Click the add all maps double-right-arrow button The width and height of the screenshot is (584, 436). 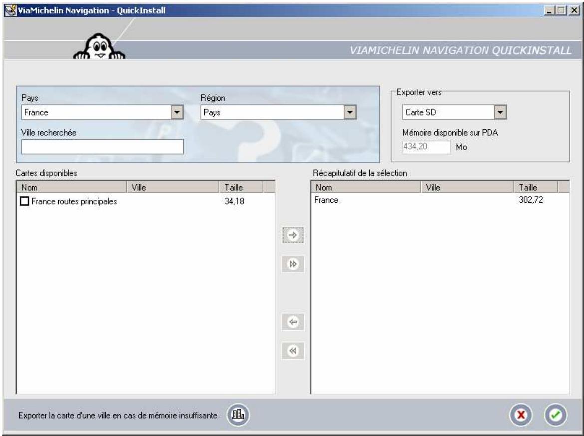pos(293,264)
